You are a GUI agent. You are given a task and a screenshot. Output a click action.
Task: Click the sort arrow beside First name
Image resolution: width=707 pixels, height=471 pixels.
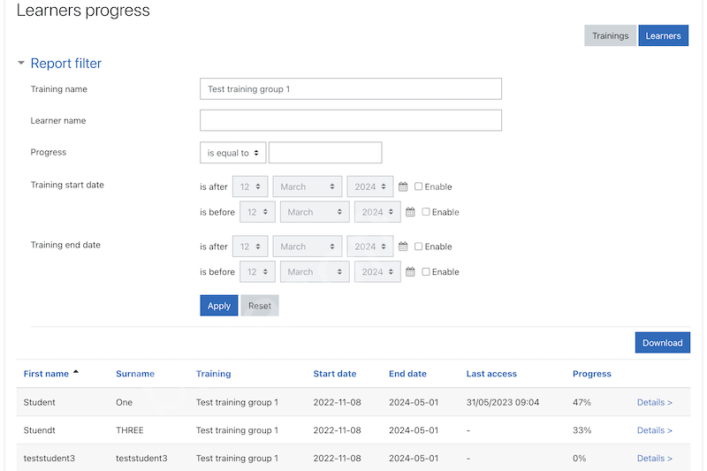pos(76,372)
